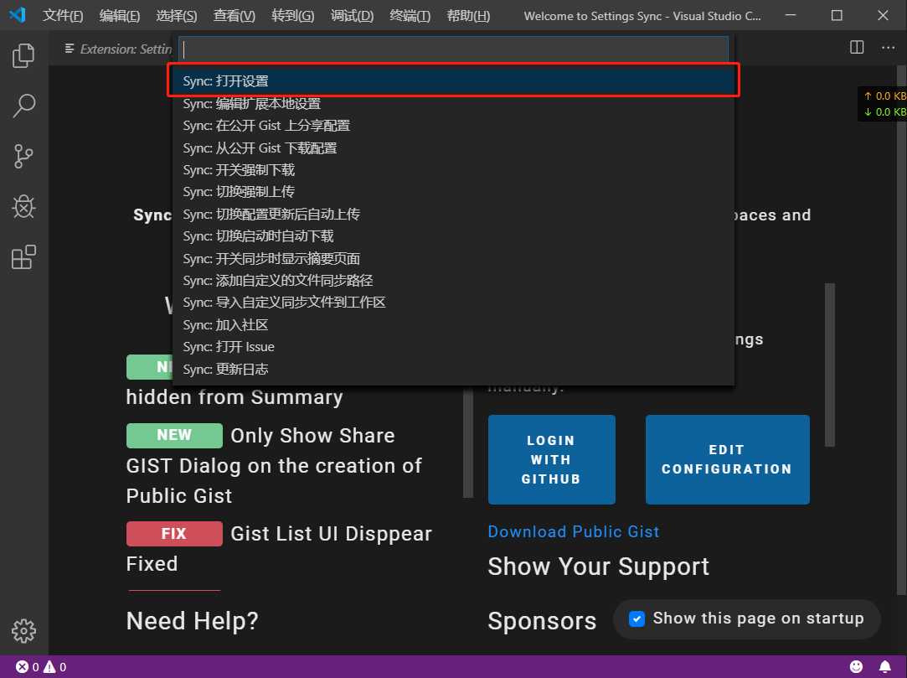
Task: Select Sync: 编辑扩展本地设置 command
Action: tap(454, 104)
